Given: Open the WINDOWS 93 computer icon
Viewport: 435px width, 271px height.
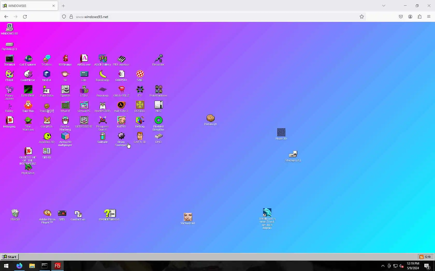Looking at the screenshot, I should pos(9,29).
